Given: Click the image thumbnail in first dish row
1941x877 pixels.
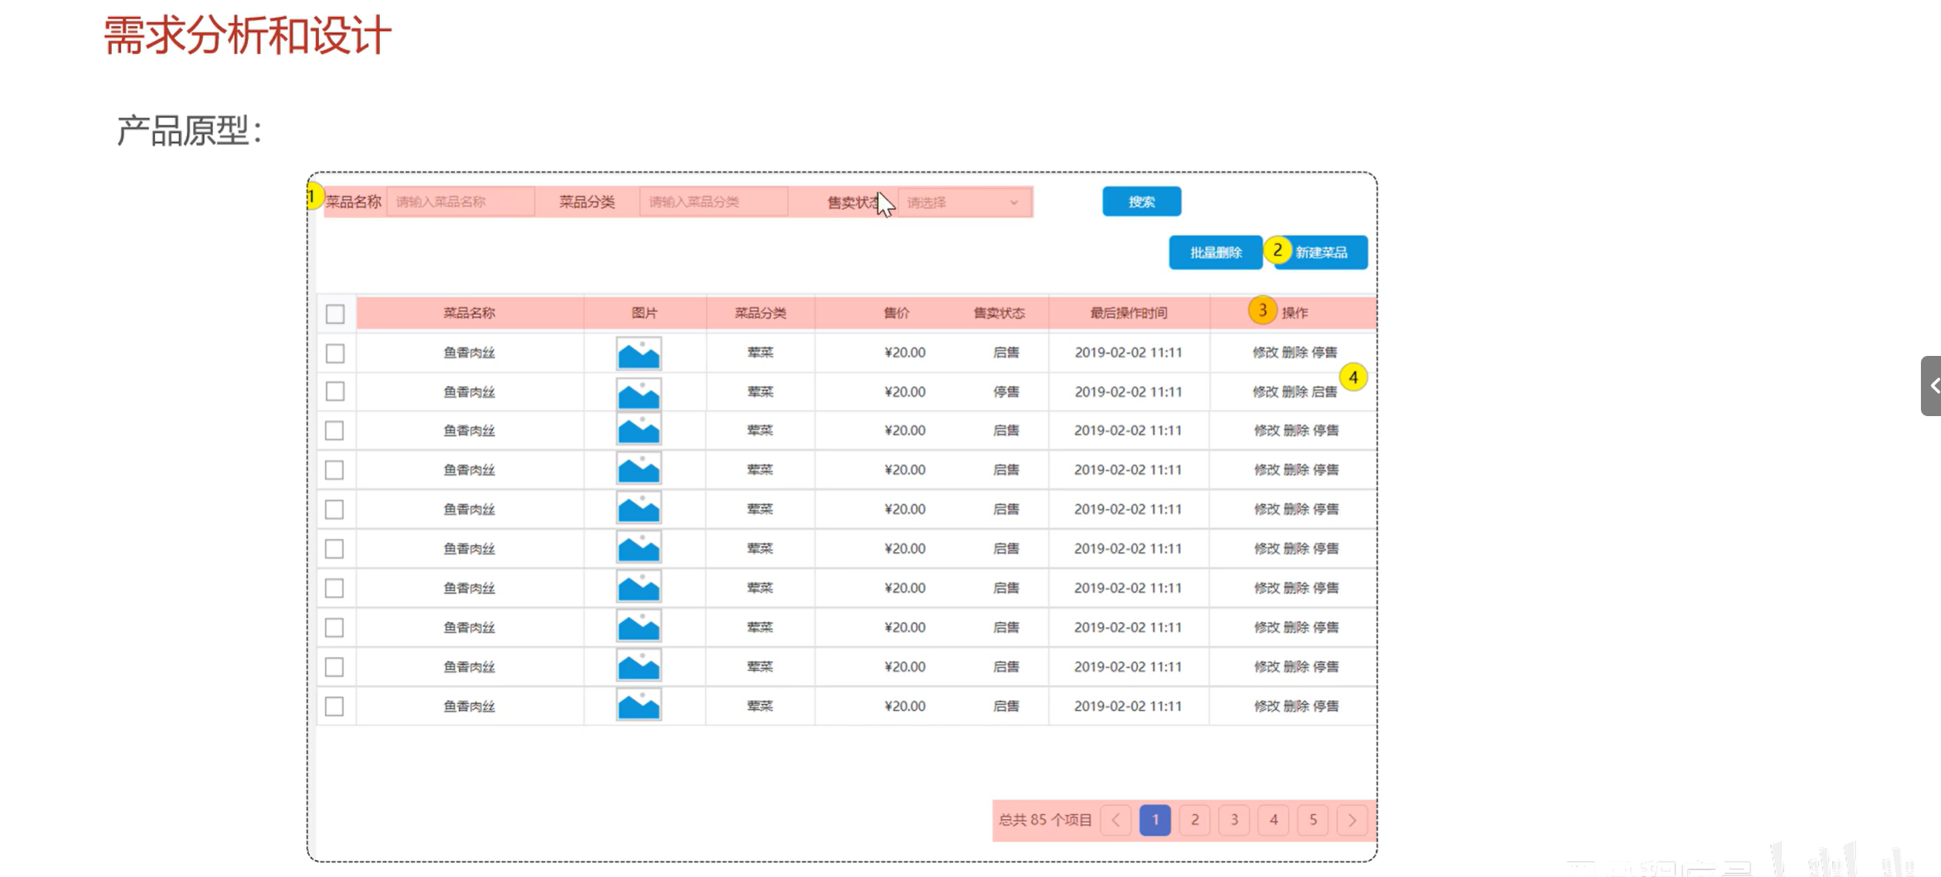Looking at the screenshot, I should tap(638, 354).
